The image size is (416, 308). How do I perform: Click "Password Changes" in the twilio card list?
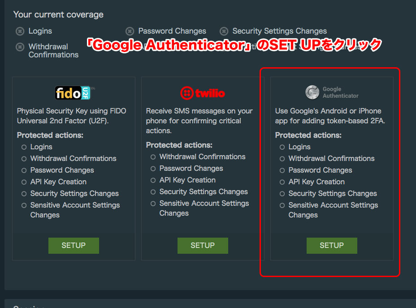[191, 169]
